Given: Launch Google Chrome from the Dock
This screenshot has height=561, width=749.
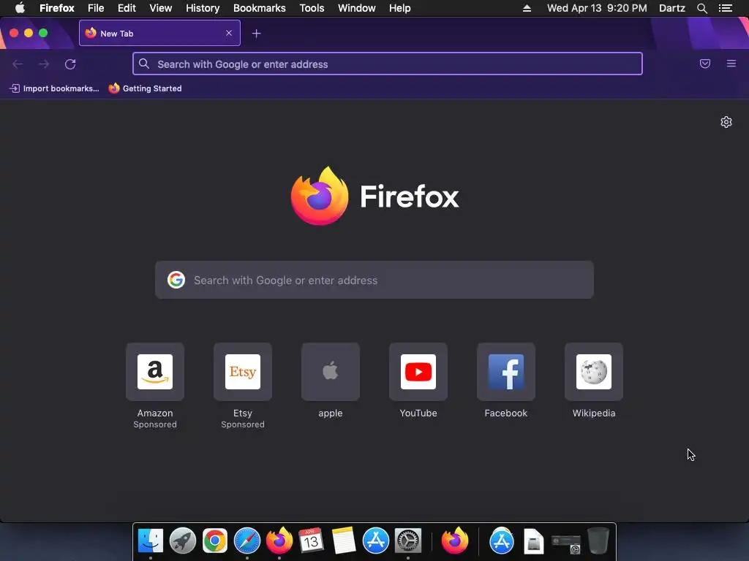Looking at the screenshot, I should [215, 541].
